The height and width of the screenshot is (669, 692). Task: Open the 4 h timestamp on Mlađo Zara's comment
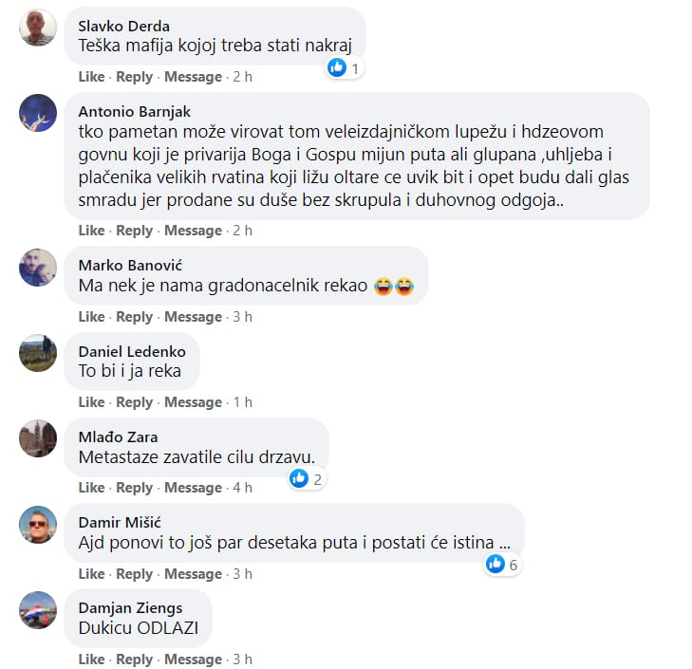pos(242,488)
